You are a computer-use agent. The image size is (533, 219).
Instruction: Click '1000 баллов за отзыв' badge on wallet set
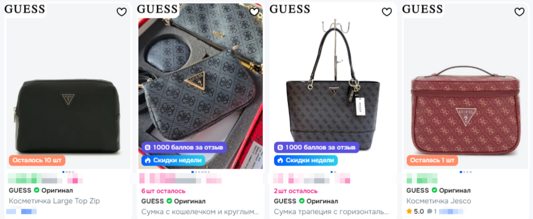(x=184, y=148)
